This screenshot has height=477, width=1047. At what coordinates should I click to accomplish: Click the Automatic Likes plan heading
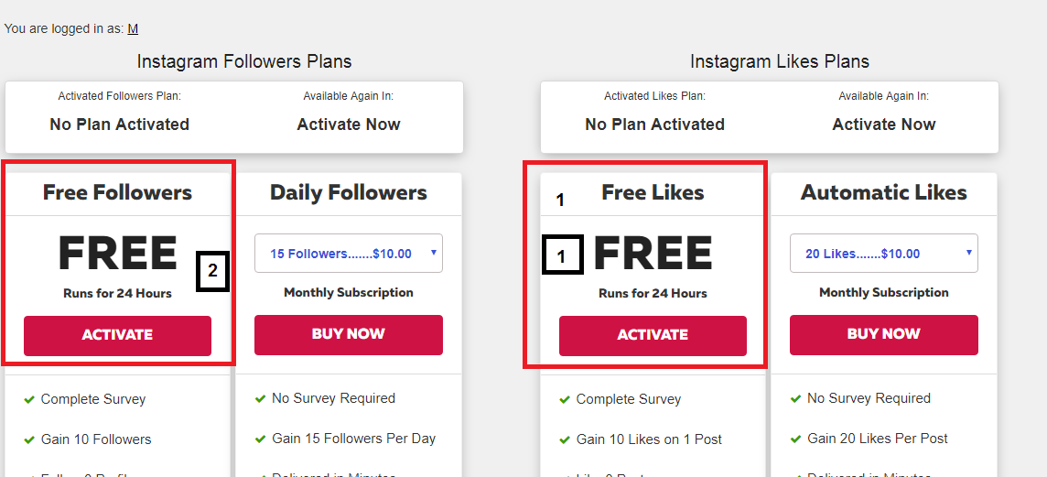click(x=883, y=192)
